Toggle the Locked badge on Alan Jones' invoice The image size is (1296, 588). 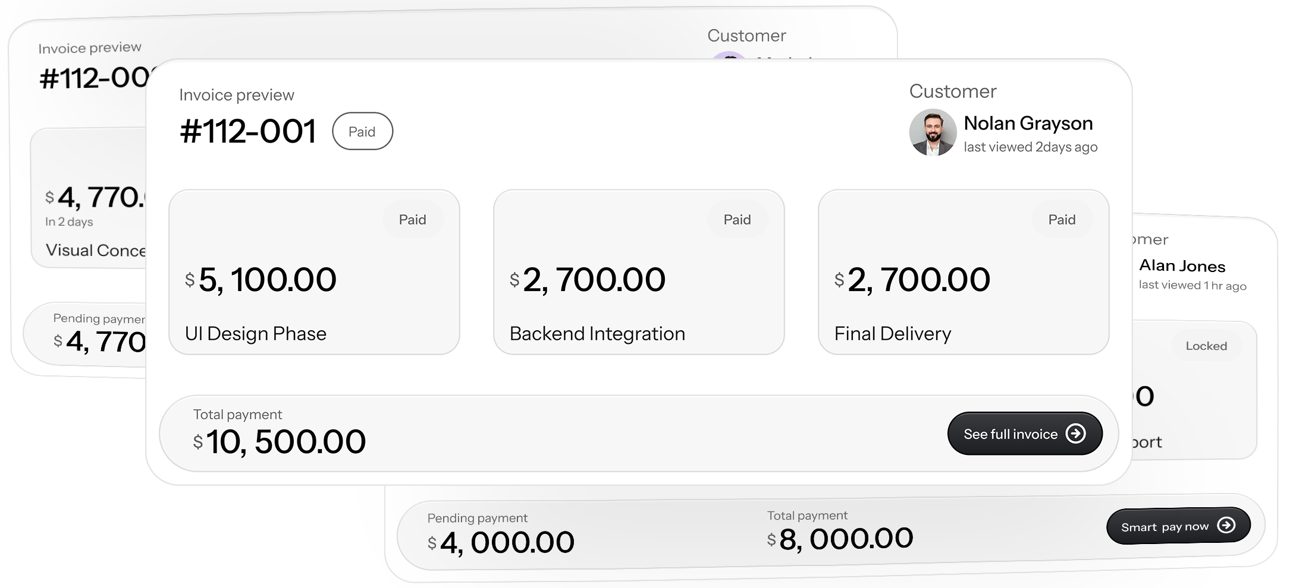coord(1205,345)
